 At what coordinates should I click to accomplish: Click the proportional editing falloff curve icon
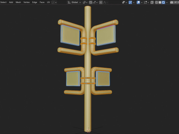(x=104, y=2)
